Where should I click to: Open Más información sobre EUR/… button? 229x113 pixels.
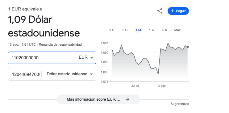pos(98,99)
